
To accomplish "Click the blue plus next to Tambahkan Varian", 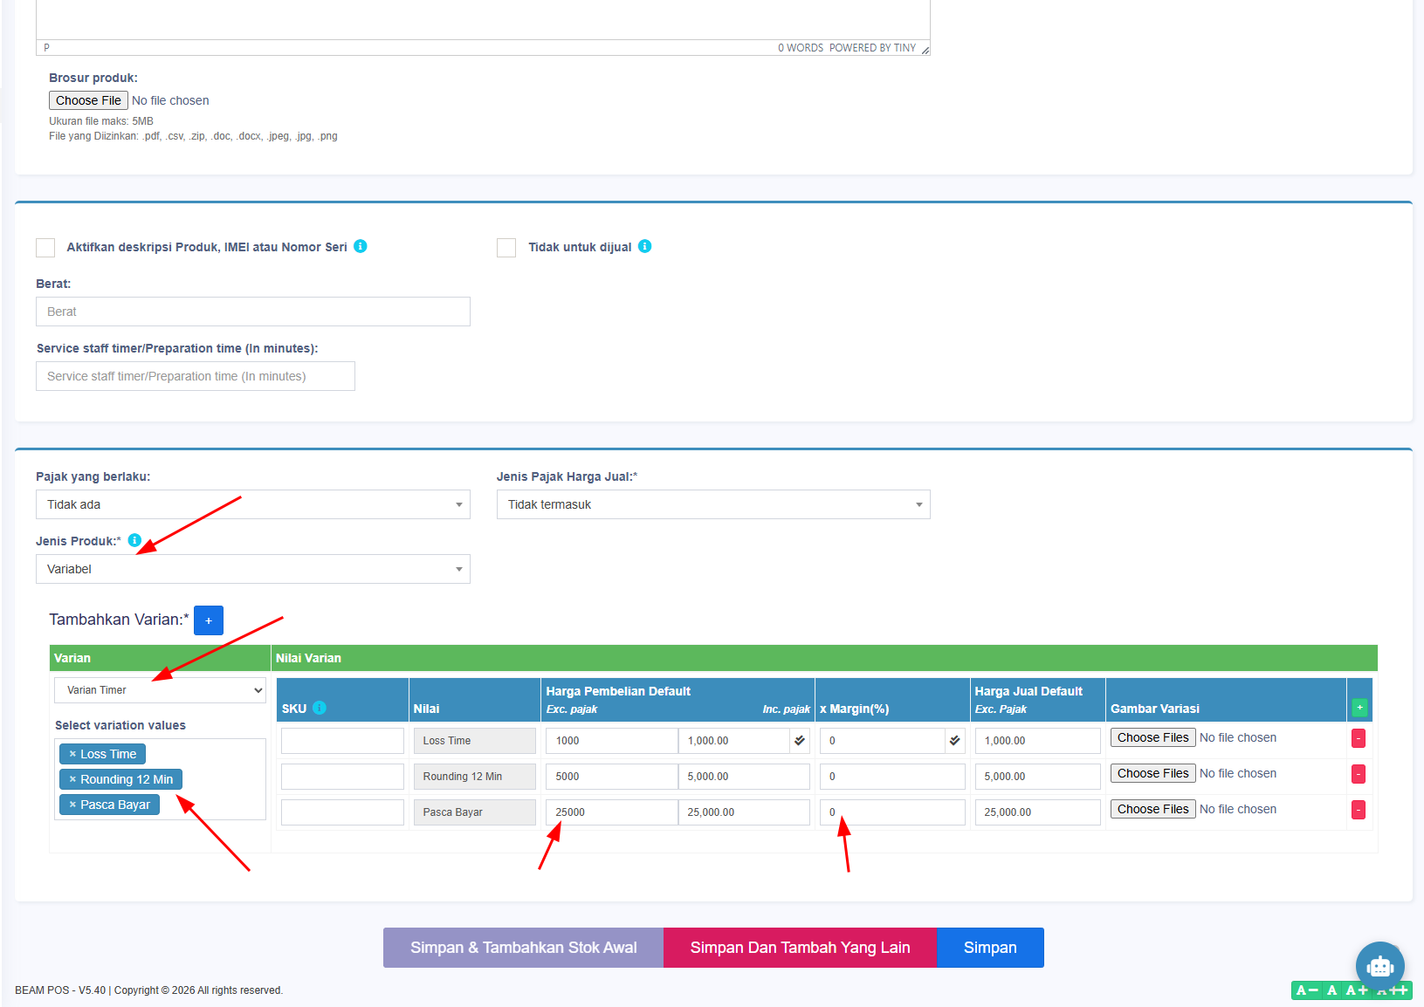I will point(209,620).
